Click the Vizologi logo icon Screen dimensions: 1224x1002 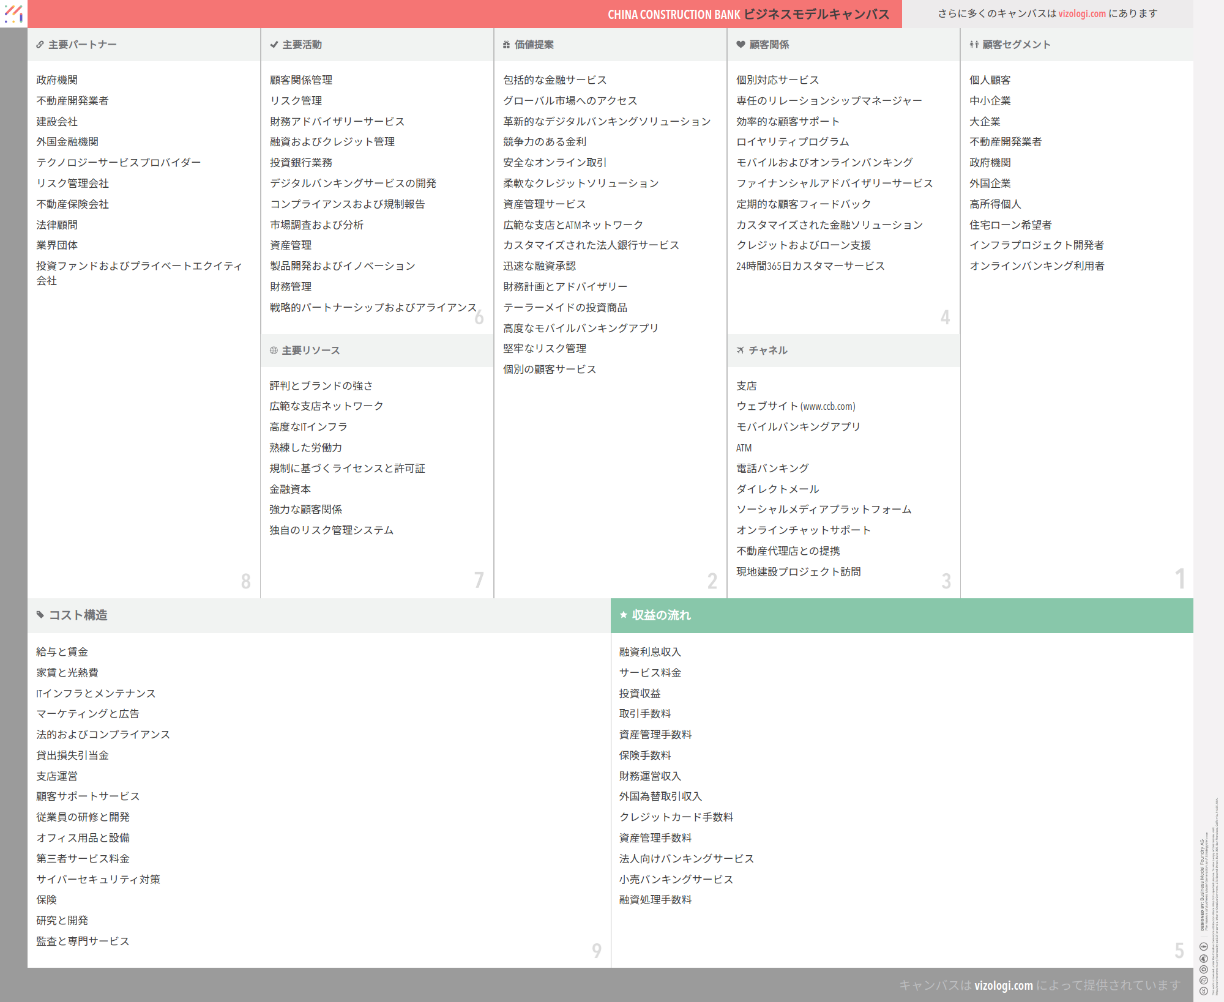point(13,13)
